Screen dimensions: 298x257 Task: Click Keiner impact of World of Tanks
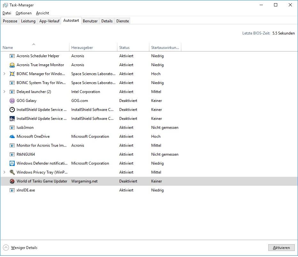coord(156,181)
